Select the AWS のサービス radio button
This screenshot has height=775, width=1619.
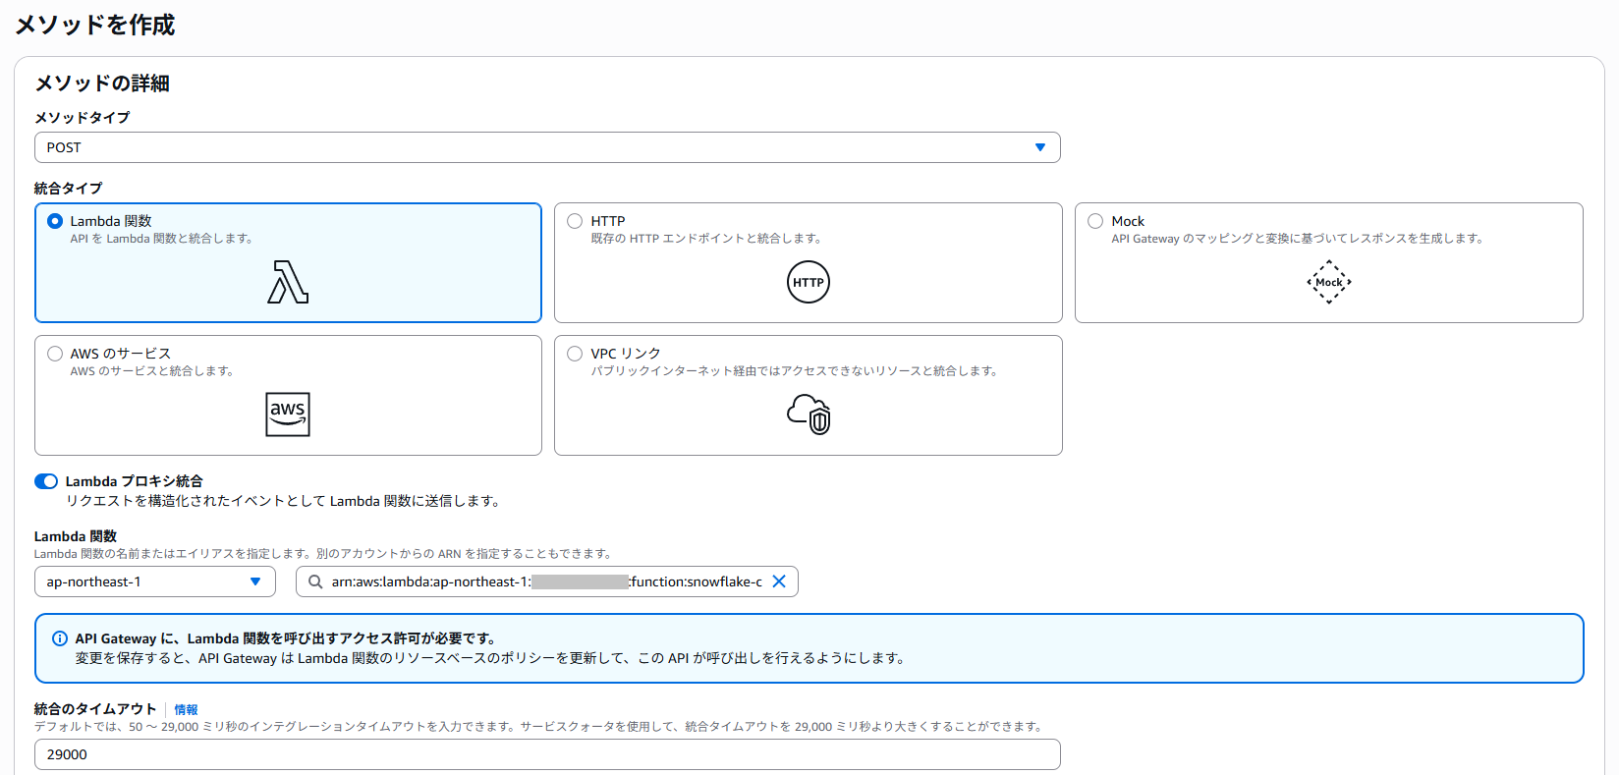(x=55, y=354)
